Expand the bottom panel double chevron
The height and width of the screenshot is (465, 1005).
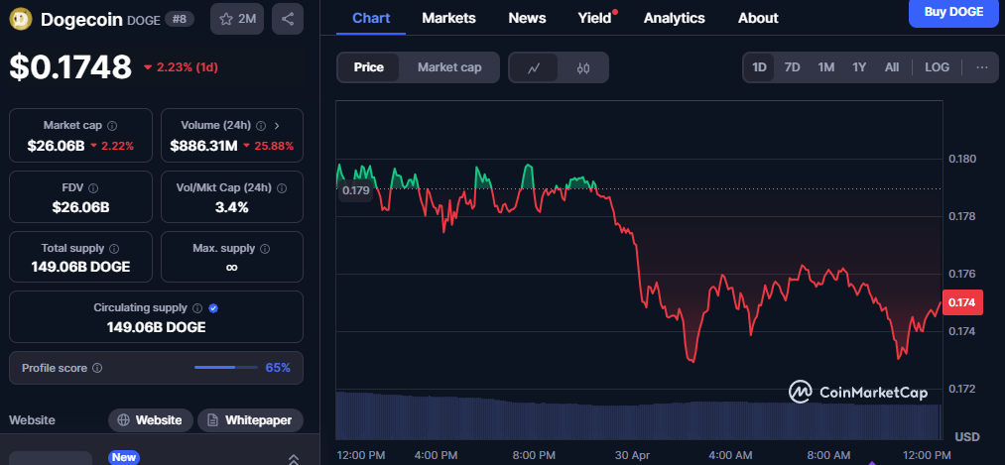click(x=293, y=459)
